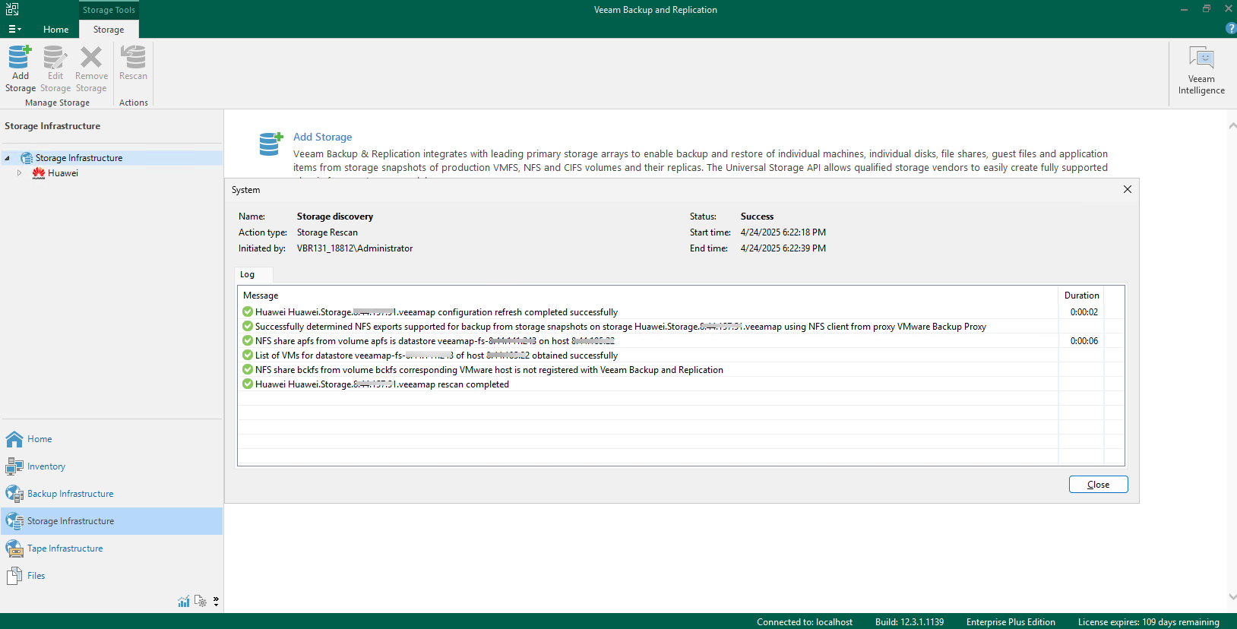Expand the Huawei tree node

tap(19, 173)
